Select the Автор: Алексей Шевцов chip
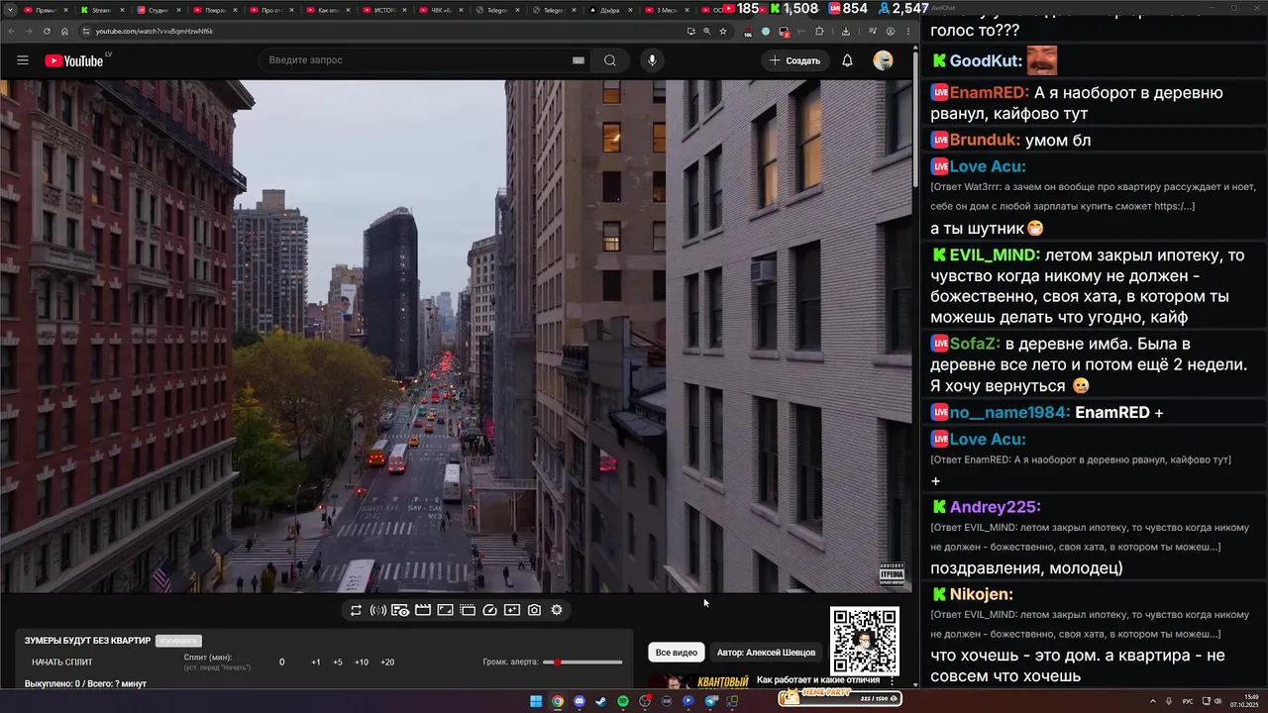The image size is (1268, 713). (x=767, y=653)
